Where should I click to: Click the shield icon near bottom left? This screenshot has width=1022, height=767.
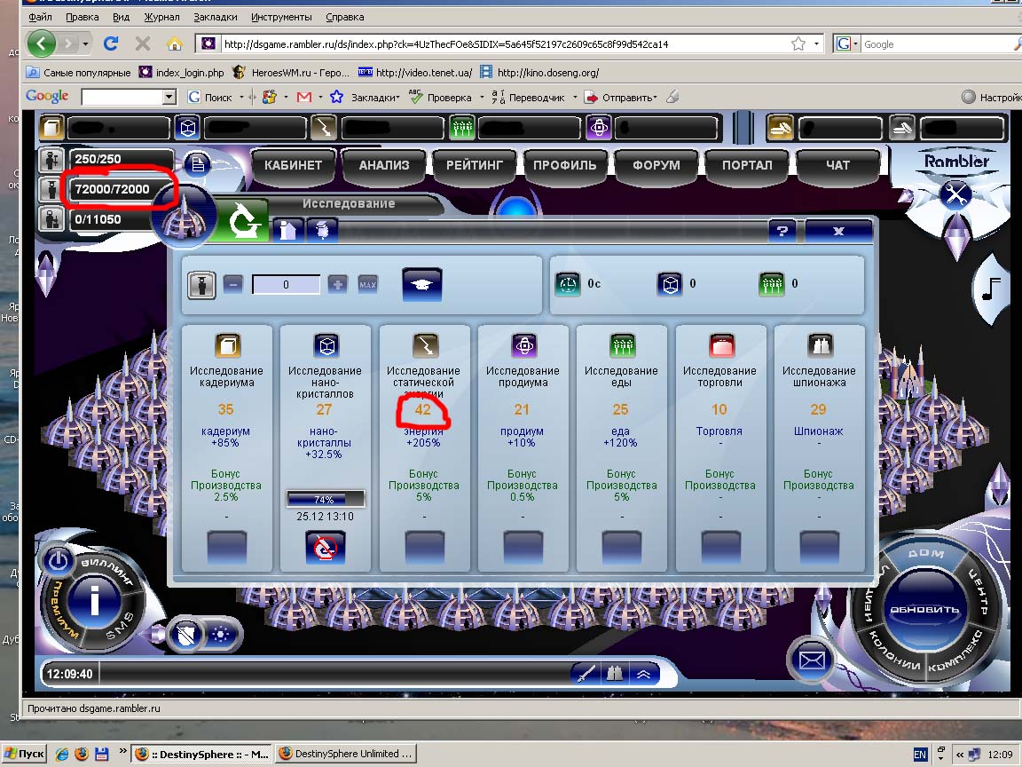tap(184, 633)
